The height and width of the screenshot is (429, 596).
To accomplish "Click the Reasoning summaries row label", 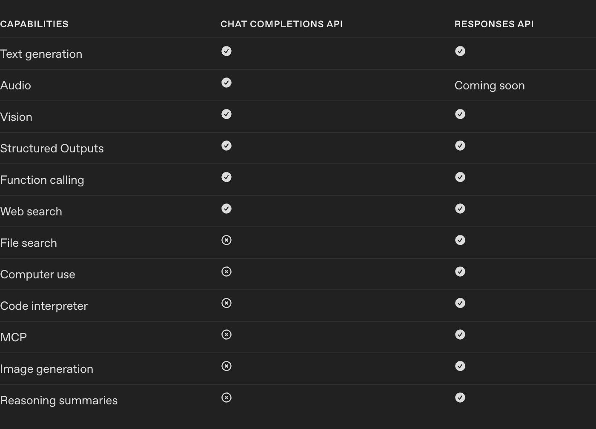I will 59,400.
